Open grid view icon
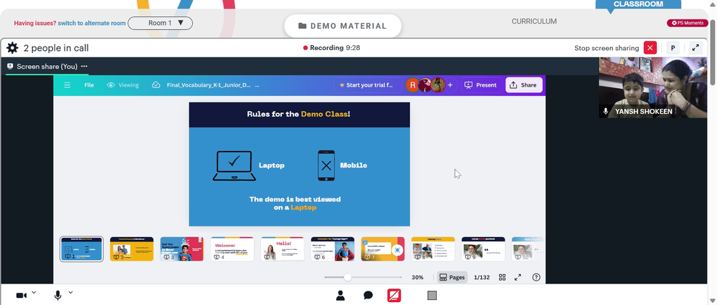The image size is (717, 305). click(x=502, y=277)
